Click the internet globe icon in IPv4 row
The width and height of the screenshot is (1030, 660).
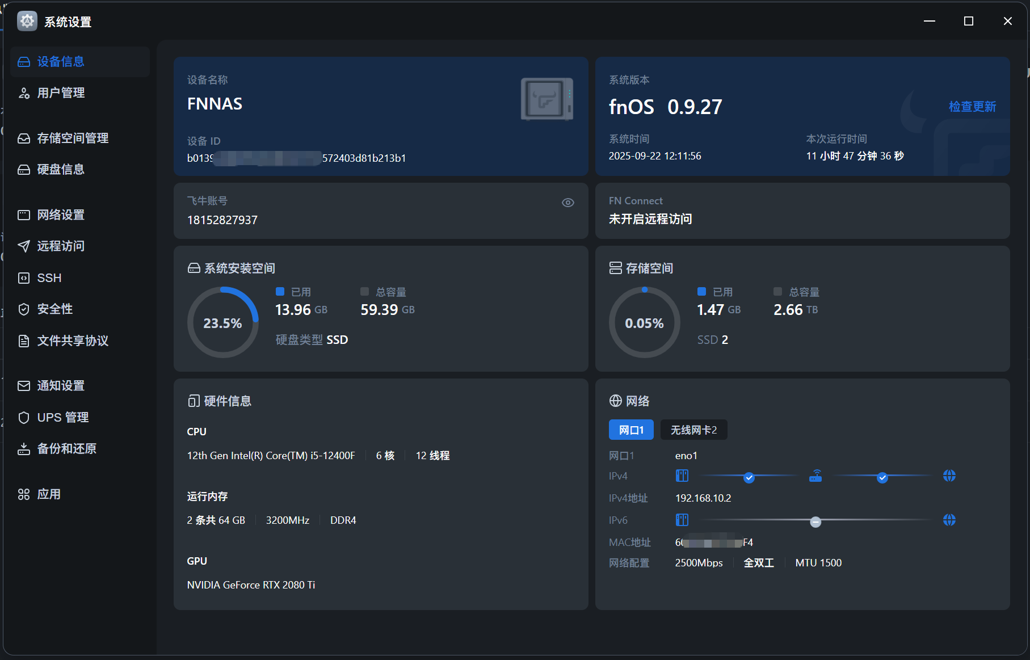coord(949,476)
